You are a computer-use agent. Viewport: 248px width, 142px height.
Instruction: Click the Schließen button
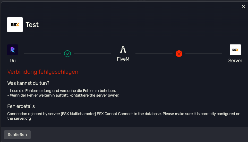pyautogui.click(x=18, y=135)
